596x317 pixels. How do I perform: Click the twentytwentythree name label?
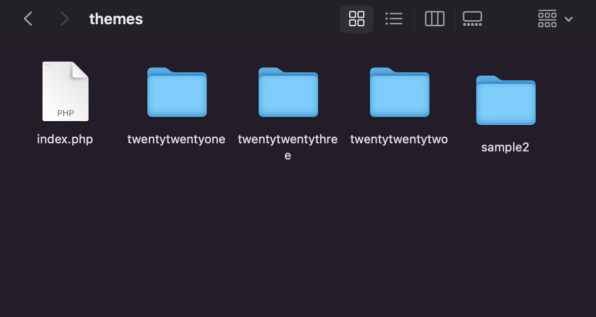[x=288, y=147]
